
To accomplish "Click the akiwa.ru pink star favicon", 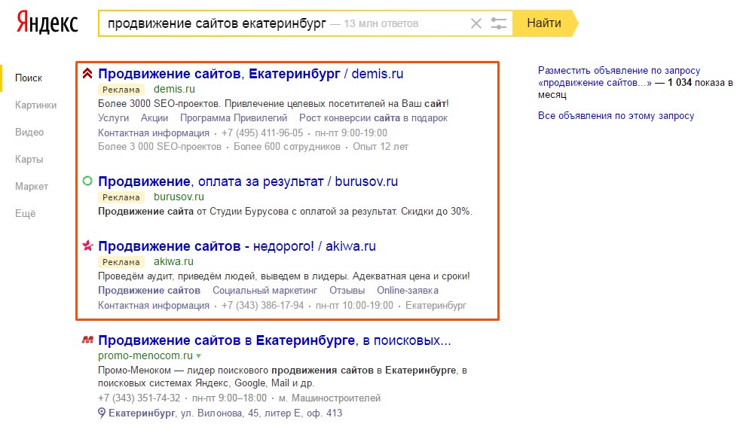I will pos(87,246).
